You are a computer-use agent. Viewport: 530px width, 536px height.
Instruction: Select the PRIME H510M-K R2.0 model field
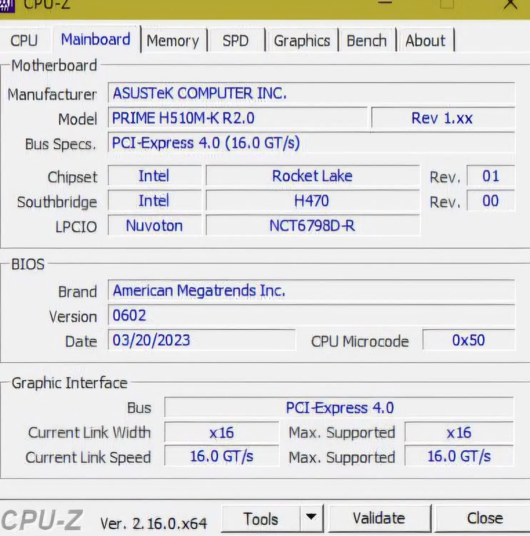[x=238, y=118]
